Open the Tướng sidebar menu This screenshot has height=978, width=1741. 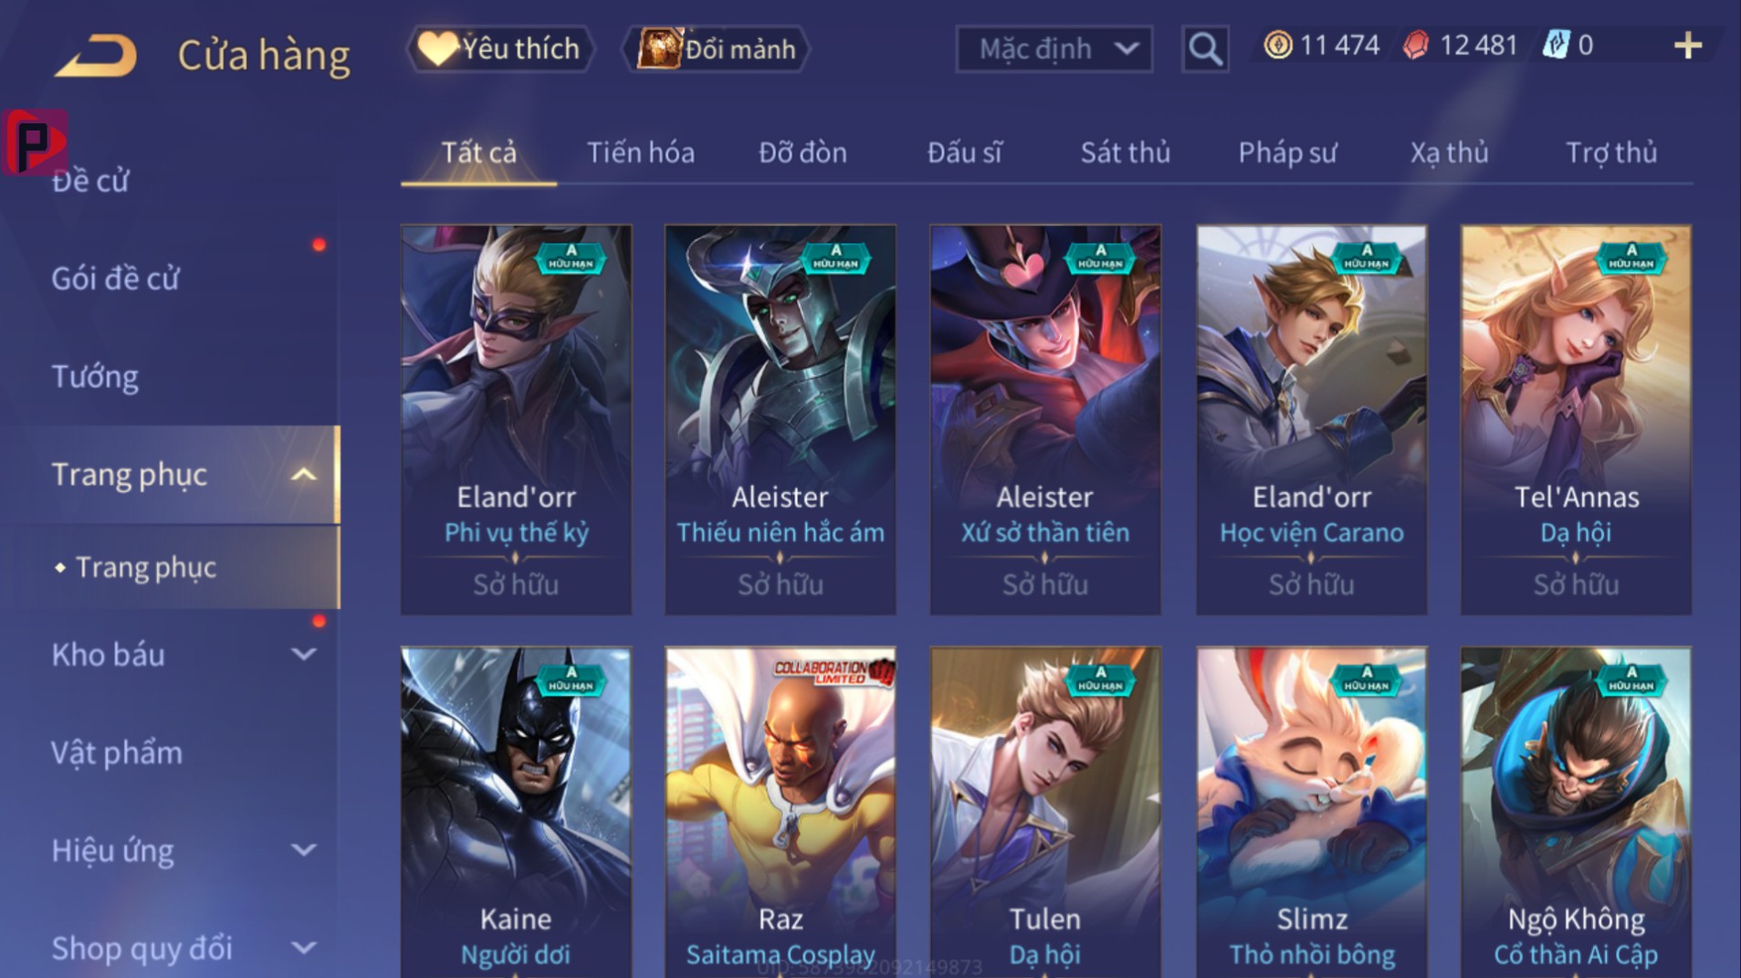click(x=95, y=377)
